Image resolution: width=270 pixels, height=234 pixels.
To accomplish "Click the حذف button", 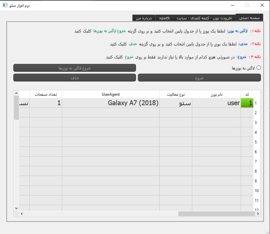I will click(x=75, y=78).
